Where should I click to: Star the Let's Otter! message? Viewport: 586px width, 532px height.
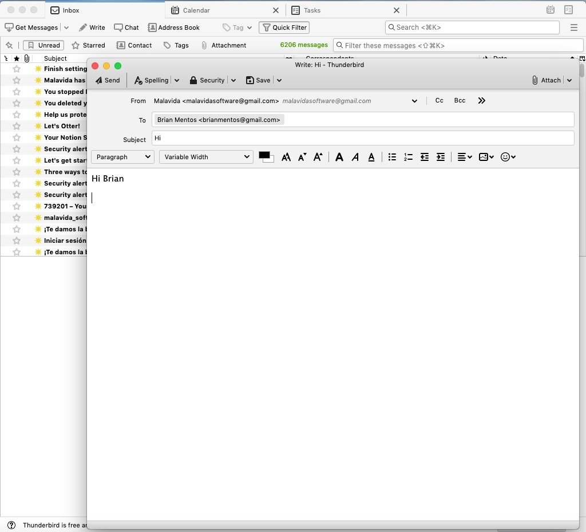click(x=17, y=126)
